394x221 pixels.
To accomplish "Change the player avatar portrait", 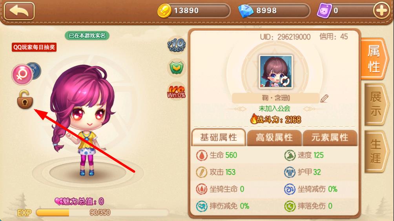I will pyautogui.click(x=276, y=72).
